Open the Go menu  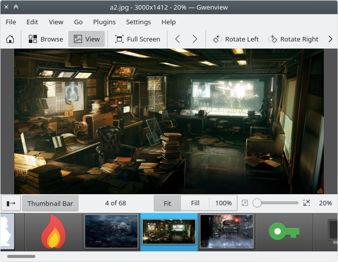pos(78,22)
